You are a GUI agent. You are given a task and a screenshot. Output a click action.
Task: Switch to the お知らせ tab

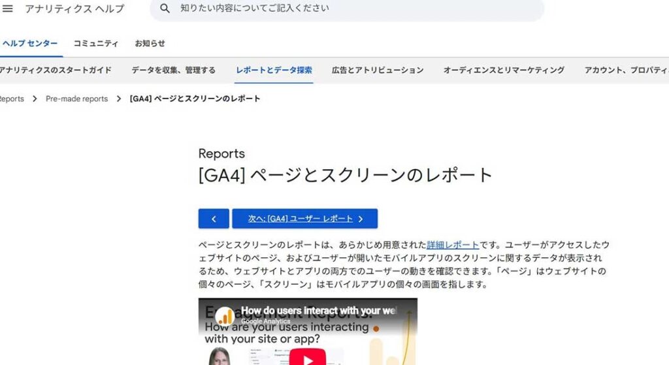coord(150,44)
